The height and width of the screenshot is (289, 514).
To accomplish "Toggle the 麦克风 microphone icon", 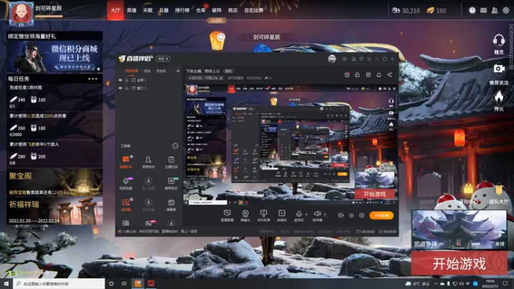I will point(299,214).
